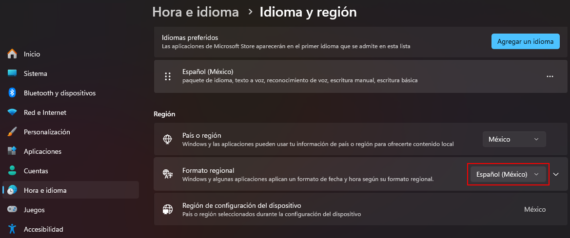Open Bluetooth y dispositivos icon
The image size is (570, 238).
click(x=12, y=93)
